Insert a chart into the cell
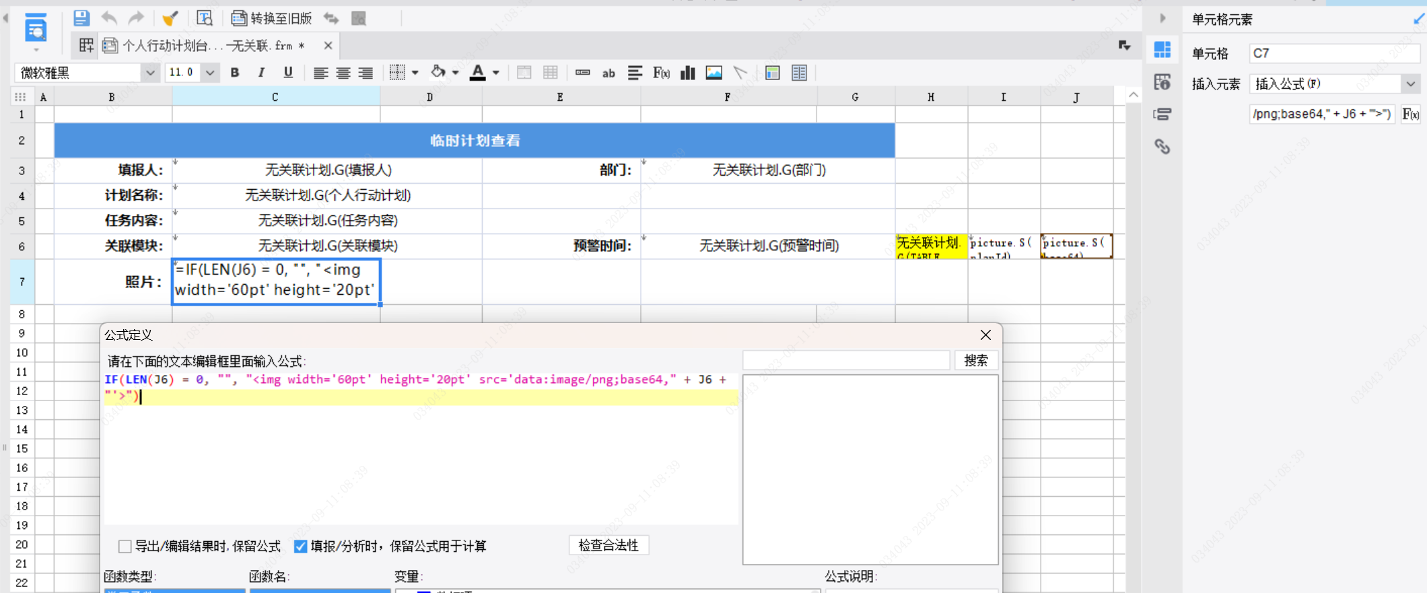Image resolution: width=1427 pixels, height=593 pixels. (x=687, y=73)
